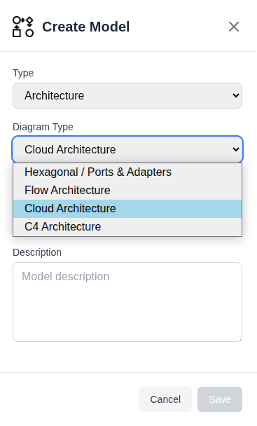This screenshot has height=426, width=257.
Task: Pick the highlighted Cloud Architecture option
Action: coord(127,209)
